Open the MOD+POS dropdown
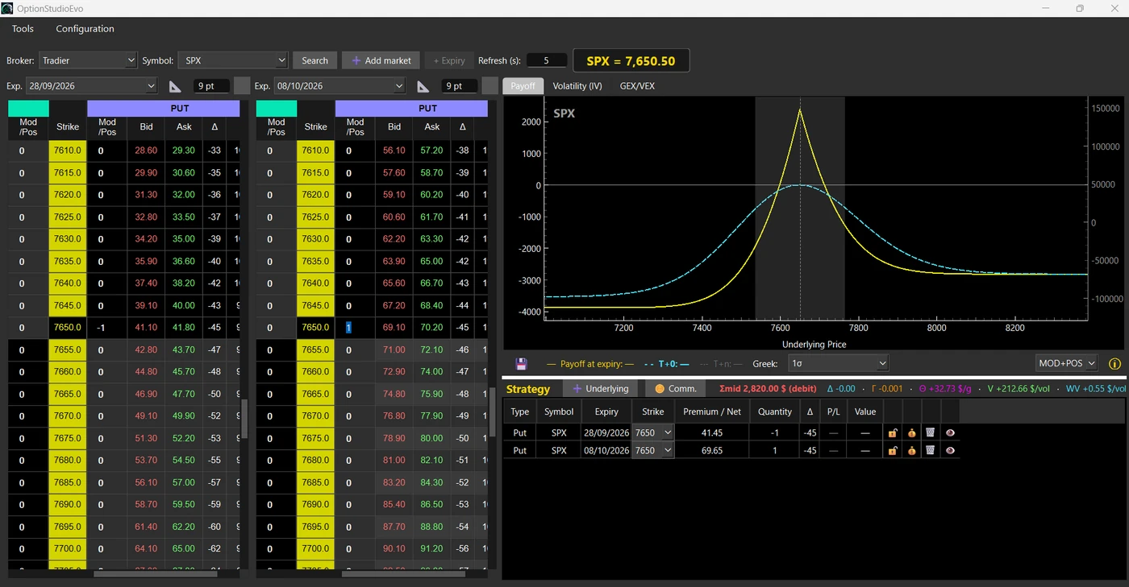Viewport: 1129px width, 587px height. 1067,364
